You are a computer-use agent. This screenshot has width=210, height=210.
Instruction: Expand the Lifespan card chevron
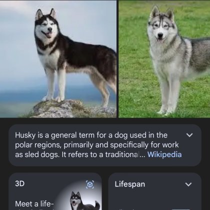[x=188, y=184]
